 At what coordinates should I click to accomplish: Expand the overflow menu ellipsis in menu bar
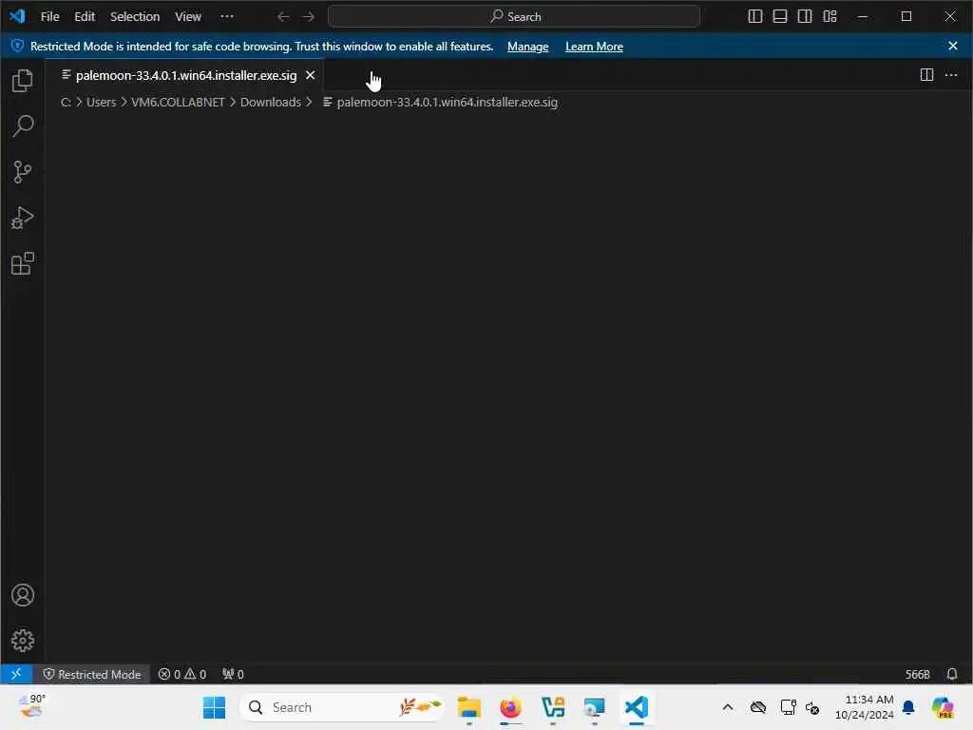[227, 17]
